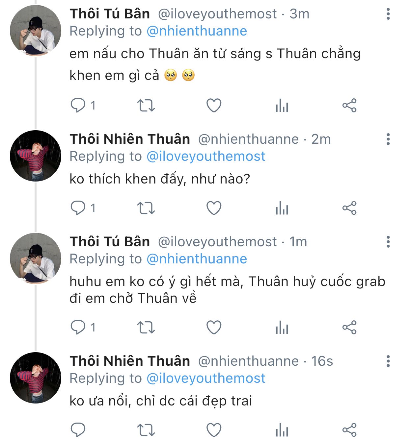The height and width of the screenshot is (440, 409).
Task: Like the 'em nấu cho Thuân' tweet
Action: pos(214,106)
